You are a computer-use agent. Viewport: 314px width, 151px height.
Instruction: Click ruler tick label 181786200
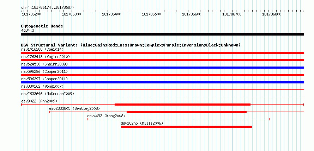(x=31, y=14)
